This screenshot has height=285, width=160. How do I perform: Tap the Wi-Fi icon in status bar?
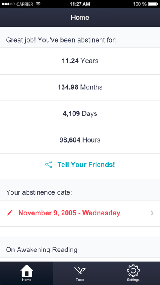(38, 4)
